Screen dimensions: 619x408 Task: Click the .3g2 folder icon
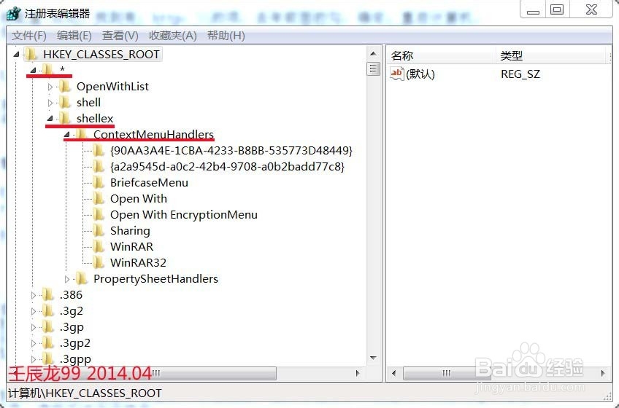coord(47,310)
